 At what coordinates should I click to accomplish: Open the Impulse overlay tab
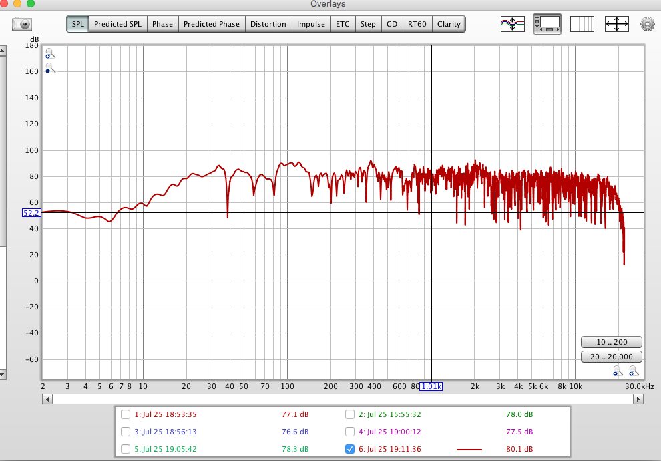[311, 24]
